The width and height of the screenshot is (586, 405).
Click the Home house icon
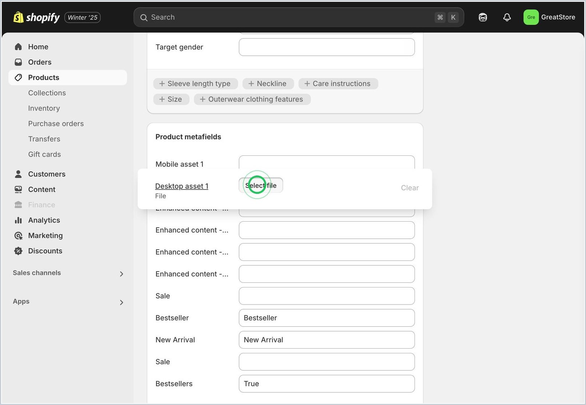[18, 47]
